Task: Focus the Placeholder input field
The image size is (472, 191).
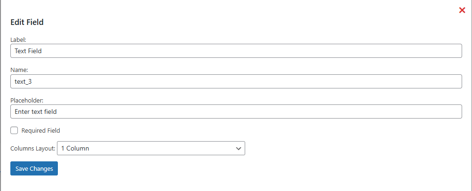Action: pos(235,111)
